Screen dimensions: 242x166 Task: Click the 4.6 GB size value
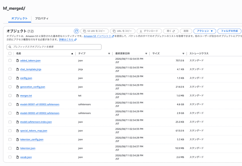coord(180,104)
